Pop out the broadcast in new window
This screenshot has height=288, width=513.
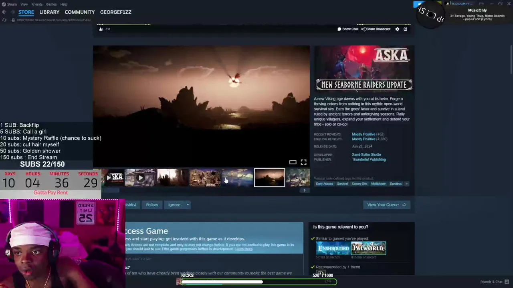(405, 29)
